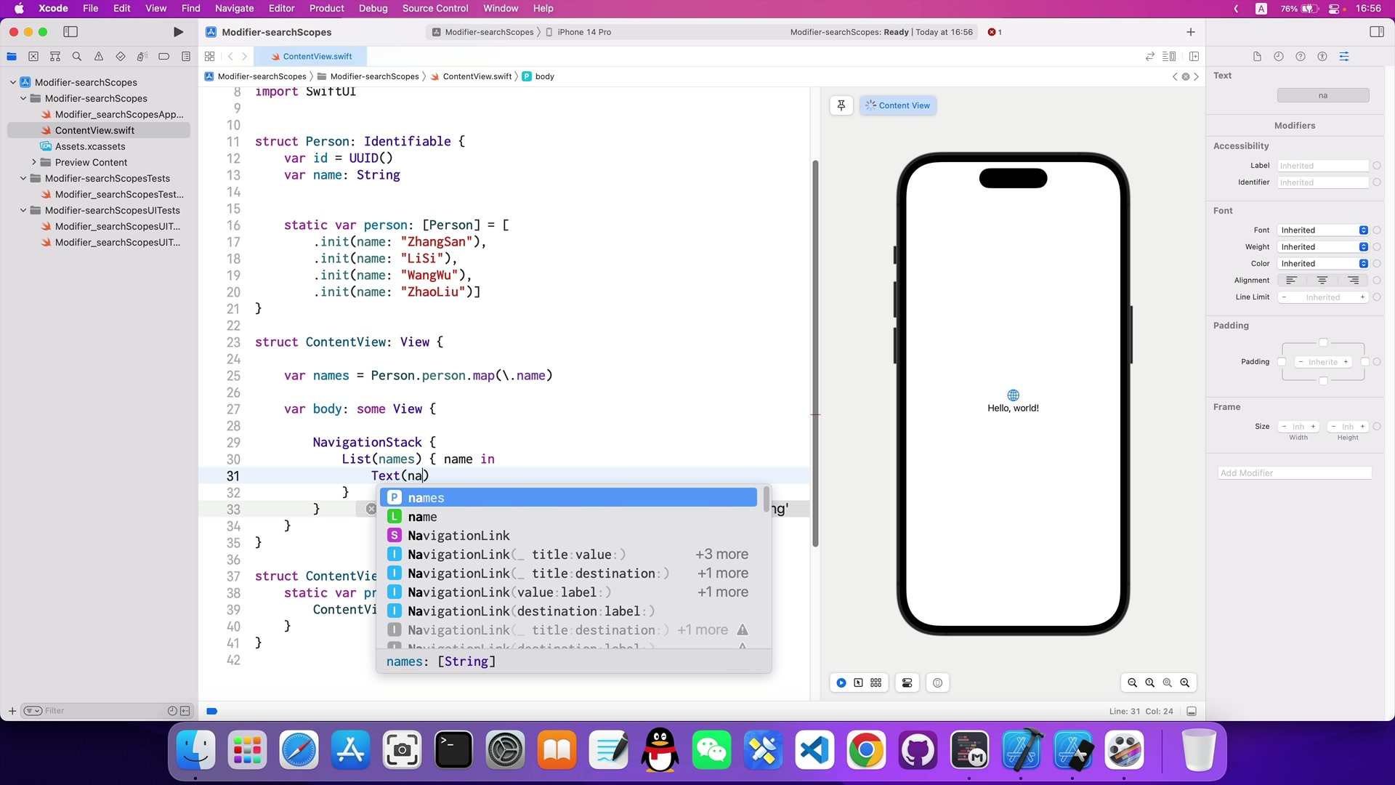Toggle the inspector panel on right
Viewport: 1395px width, 785px height.
[1376, 32]
